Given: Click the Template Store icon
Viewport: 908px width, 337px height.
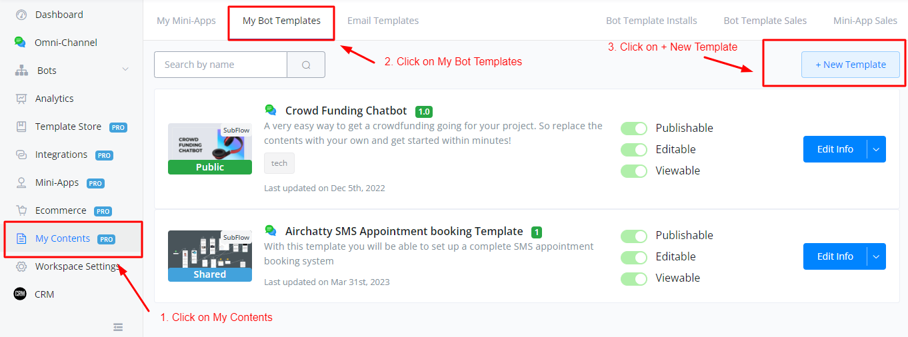Looking at the screenshot, I should (21, 127).
